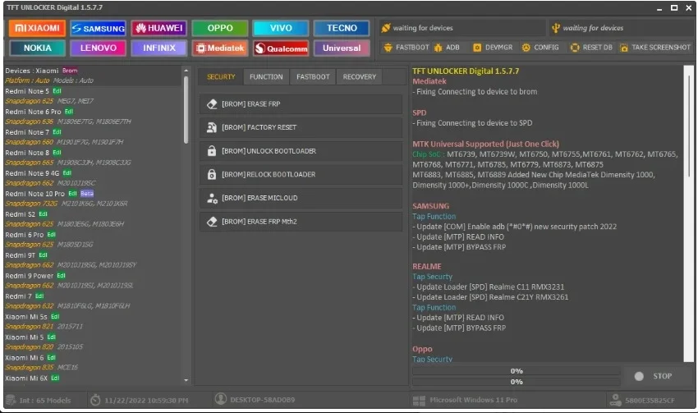
Task: Click device list scroll up arrow
Action: click(186, 71)
